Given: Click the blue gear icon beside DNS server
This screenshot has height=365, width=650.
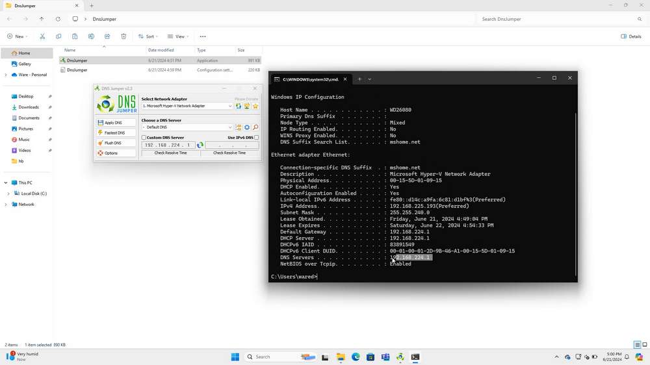Looking at the screenshot, I should click(x=246, y=127).
